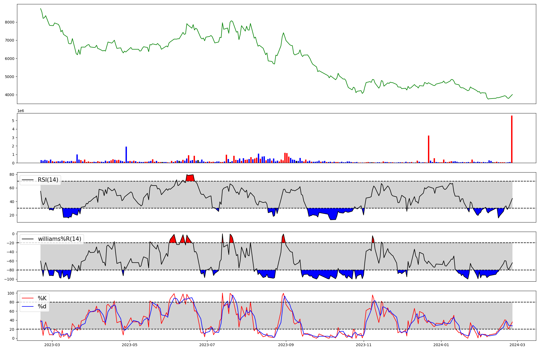Viewport: 540px width, 351px height.
Task: Click the 4000 price axis tick label
Action: (10, 95)
